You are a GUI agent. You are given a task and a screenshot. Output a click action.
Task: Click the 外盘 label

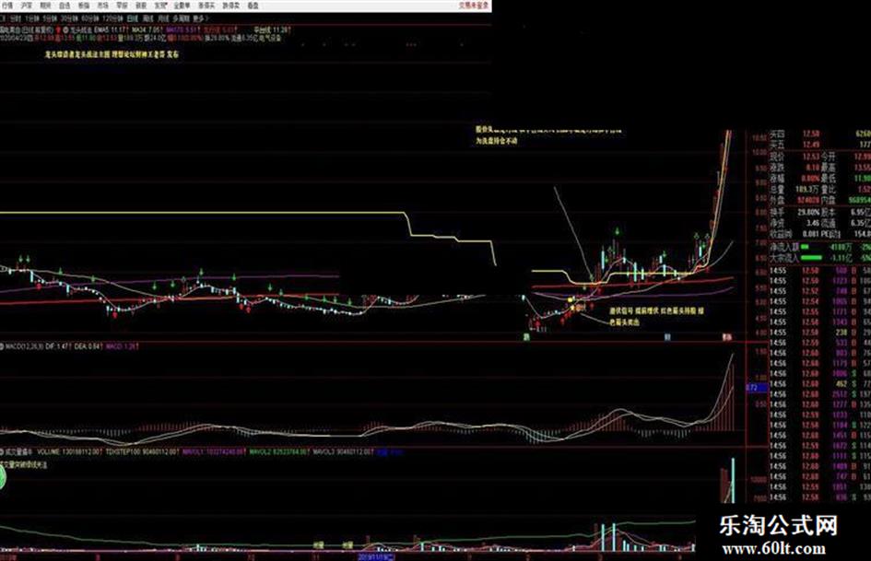777,200
